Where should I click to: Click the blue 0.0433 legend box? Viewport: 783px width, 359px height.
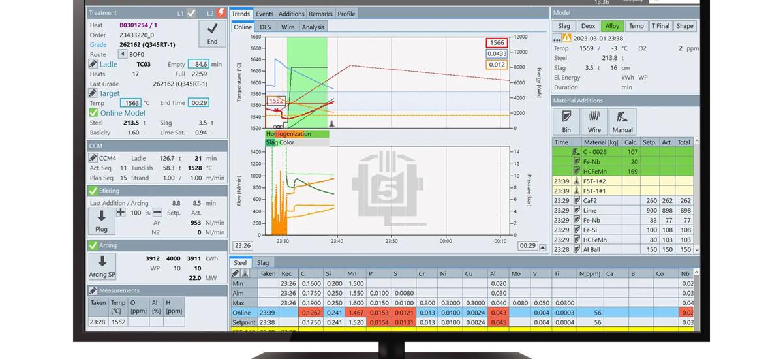coord(497,54)
